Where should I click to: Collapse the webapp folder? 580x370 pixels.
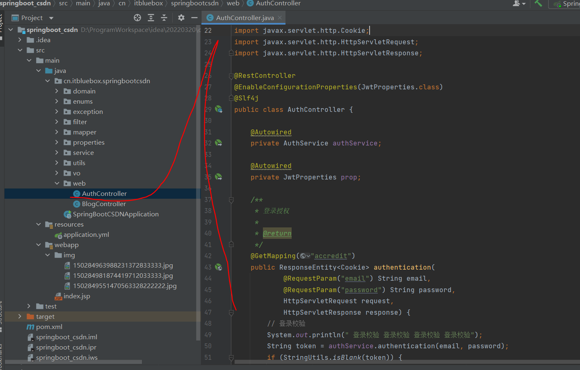point(38,245)
